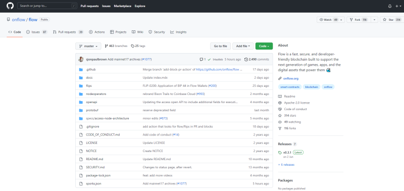Viewport: 404px width, 191px height.
Task: Open the Wiki tab
Action: tap(137, 32)
